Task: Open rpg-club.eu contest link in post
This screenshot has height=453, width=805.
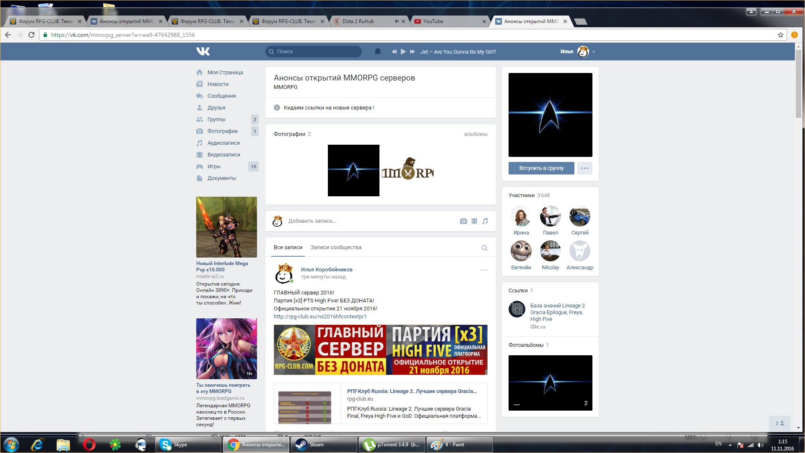Action: (x=320, y=317)
